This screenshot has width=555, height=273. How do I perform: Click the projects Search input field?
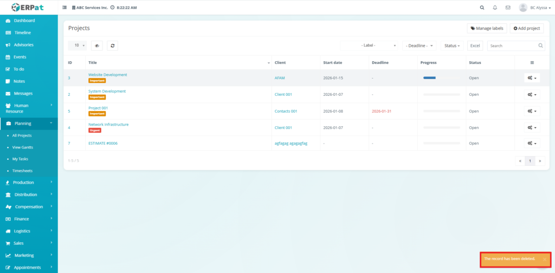[x=512, y=46]
